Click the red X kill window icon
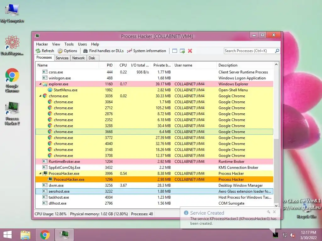This screenshot has height=241, width=322. [x=190, y=51]
